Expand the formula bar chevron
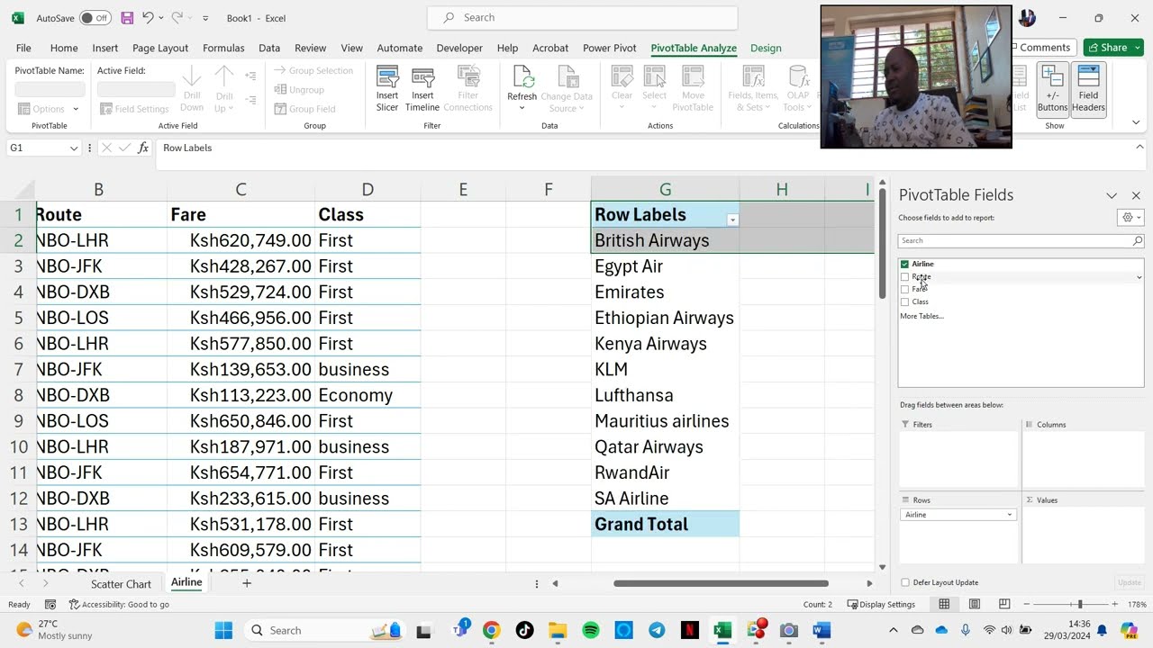This screenshot has width=1153, height=648. (1139, 148)
